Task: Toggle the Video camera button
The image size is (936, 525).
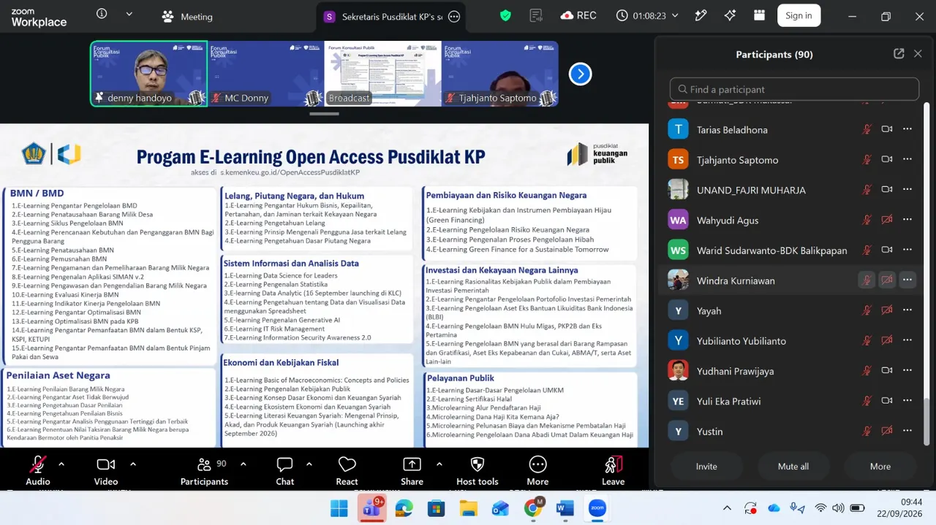Action: click(x=106, y=470)
